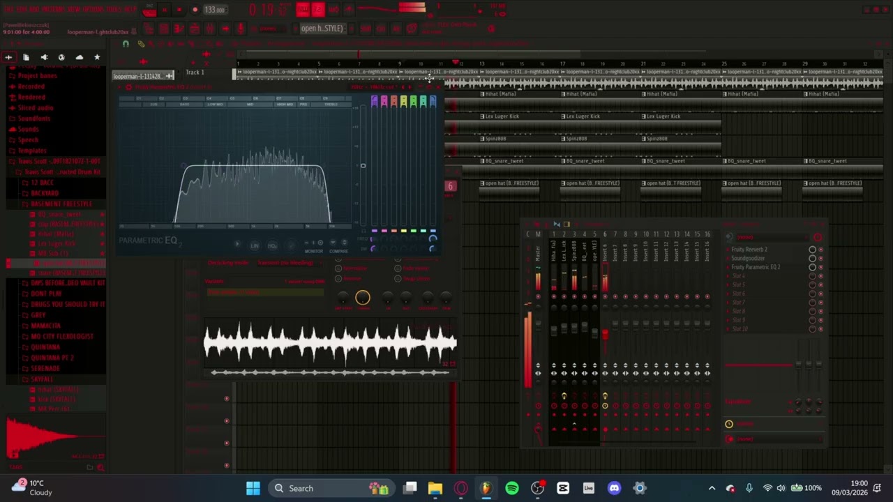
Task: Enable the playlist magnet snap icon
Action: coord(126,43)
